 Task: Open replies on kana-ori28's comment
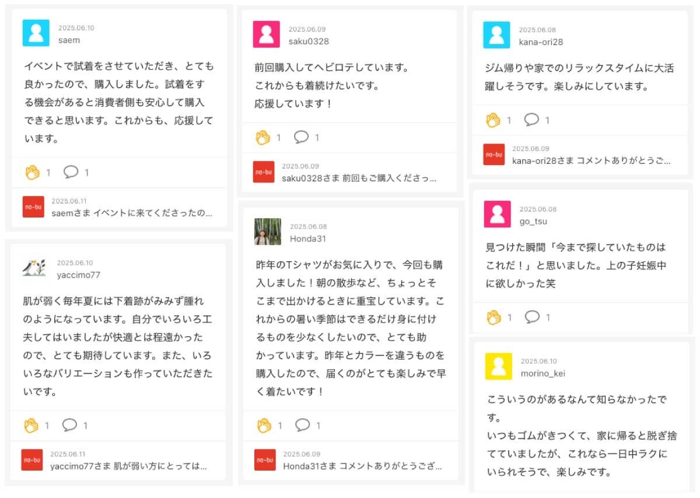pos(531,120)
